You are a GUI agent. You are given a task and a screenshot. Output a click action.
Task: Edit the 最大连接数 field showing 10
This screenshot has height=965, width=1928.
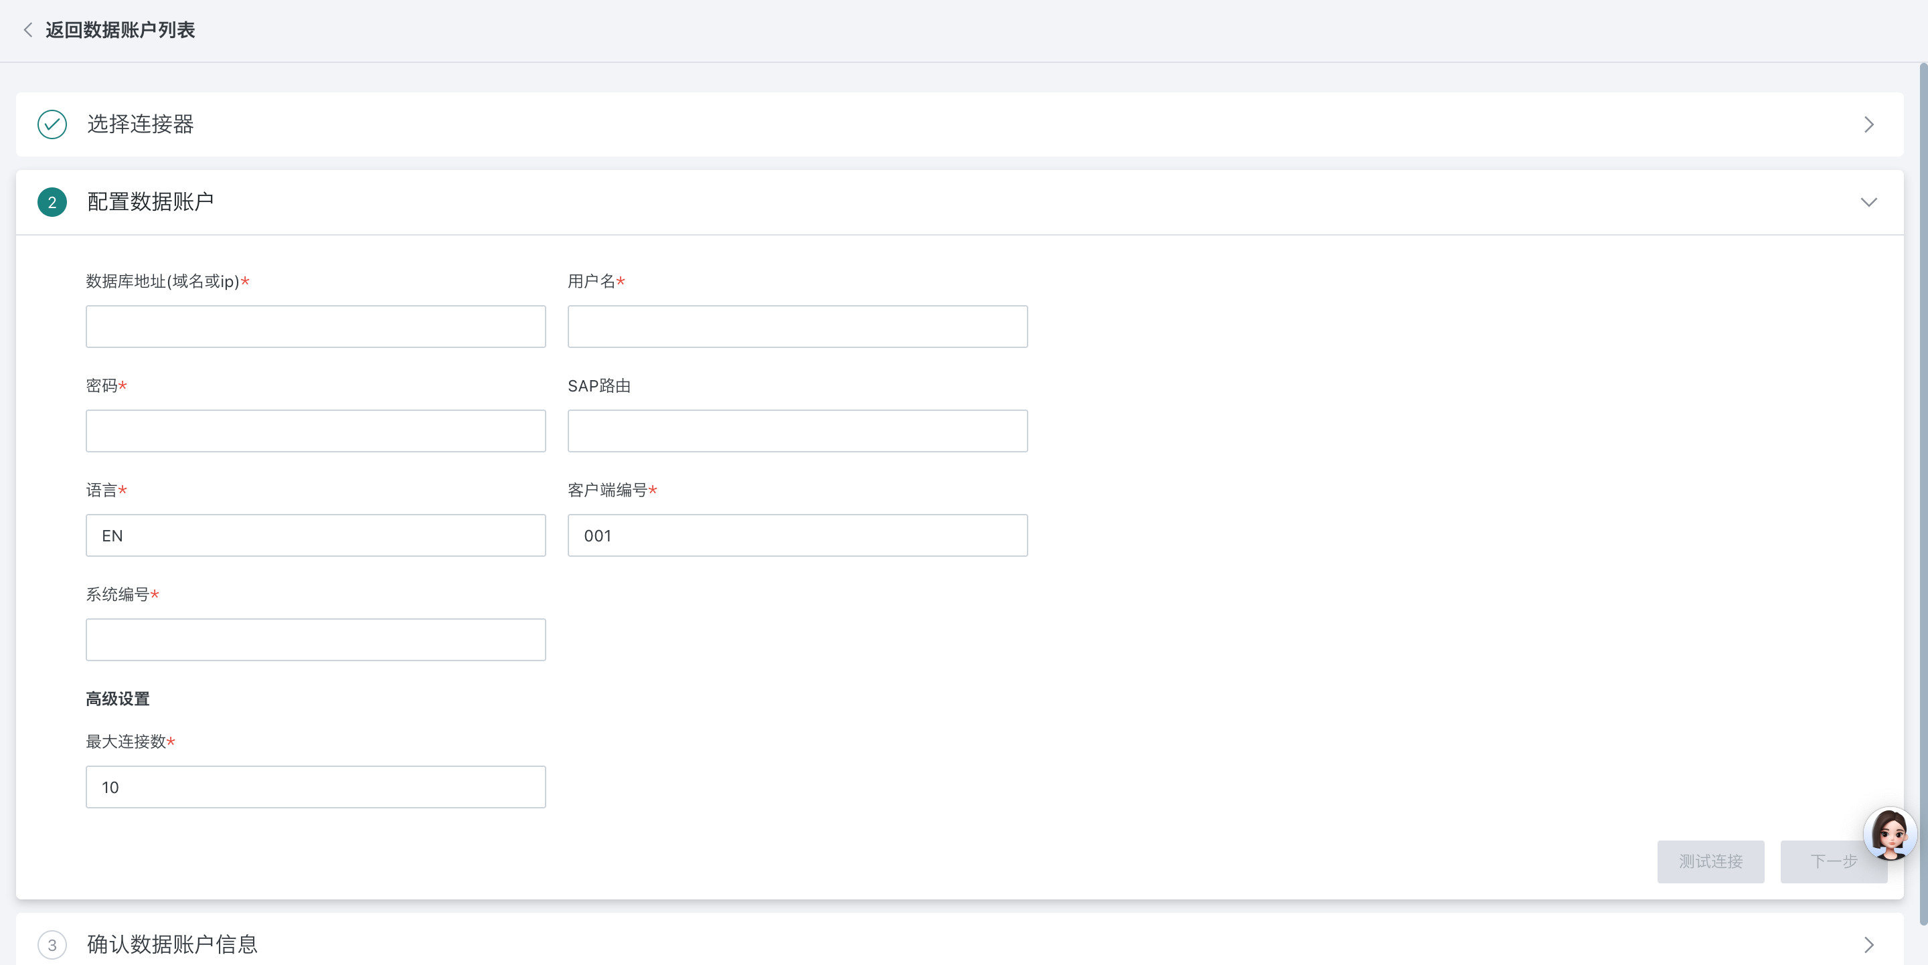pos(315,786)
